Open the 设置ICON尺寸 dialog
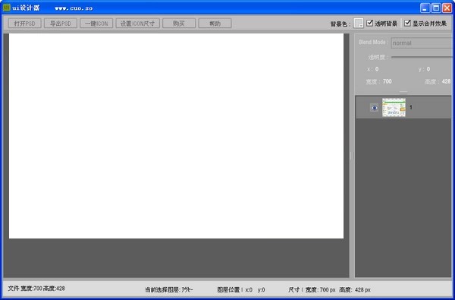The image size is (455, 300). 137,24
